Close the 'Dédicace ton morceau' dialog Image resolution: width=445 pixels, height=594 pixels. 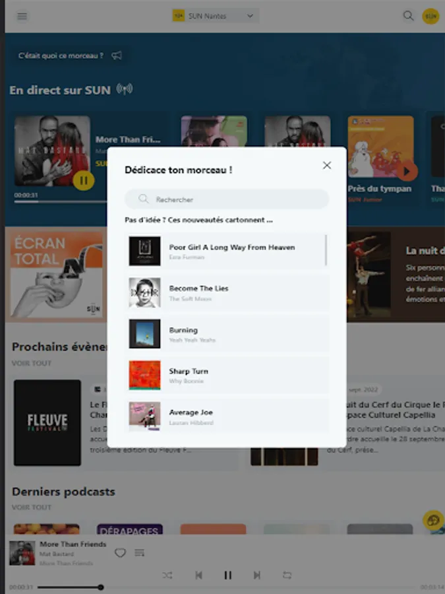point(327,165)
